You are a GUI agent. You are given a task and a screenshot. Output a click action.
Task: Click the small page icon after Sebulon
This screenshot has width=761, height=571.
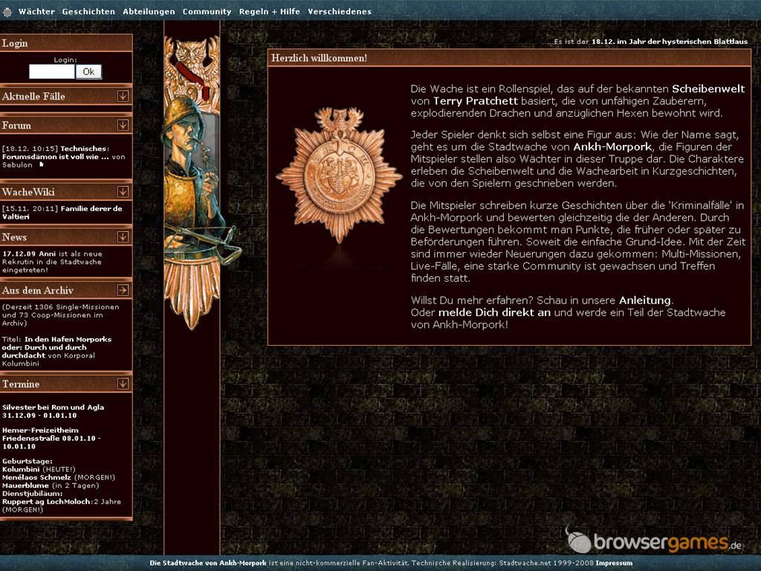click(42, 164)
